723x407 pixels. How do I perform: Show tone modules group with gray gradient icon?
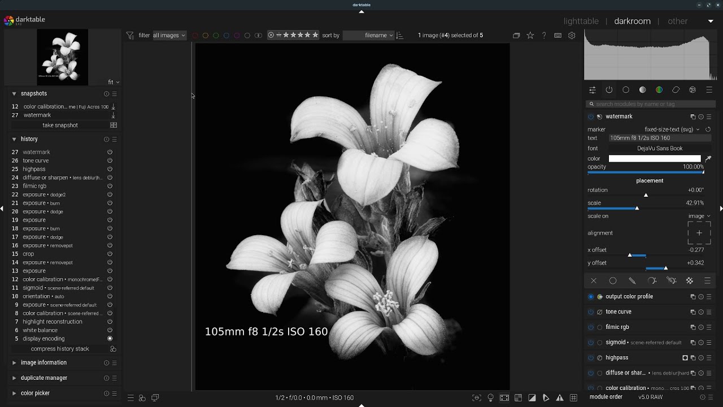click(x=642, y=90)
